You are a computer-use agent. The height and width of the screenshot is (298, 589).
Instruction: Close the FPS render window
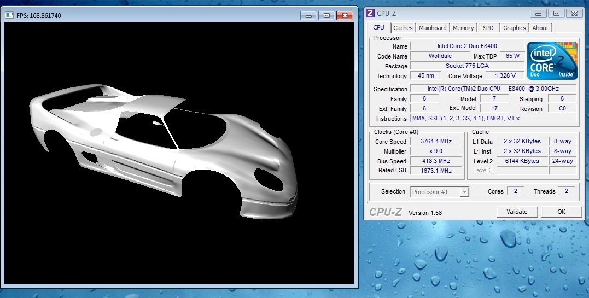345,16
